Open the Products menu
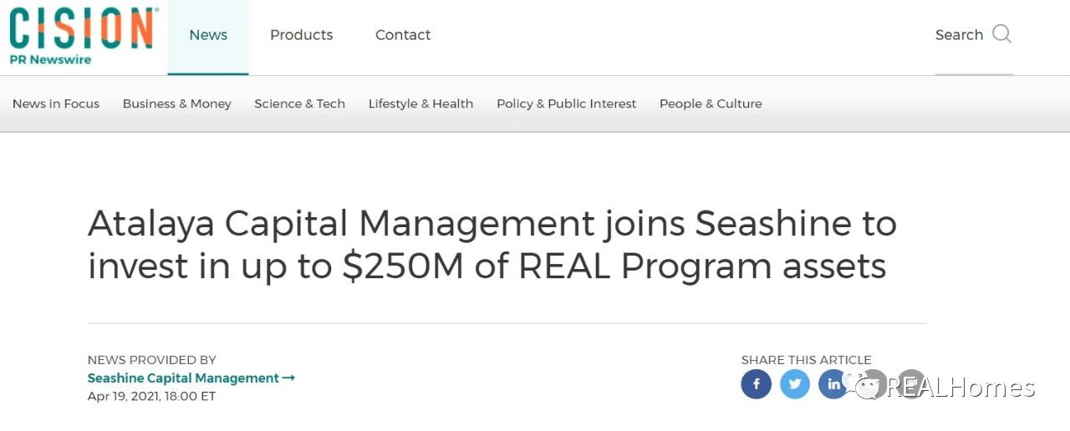The width and height of the screenshot is (1070, 431). pos(302,35)
